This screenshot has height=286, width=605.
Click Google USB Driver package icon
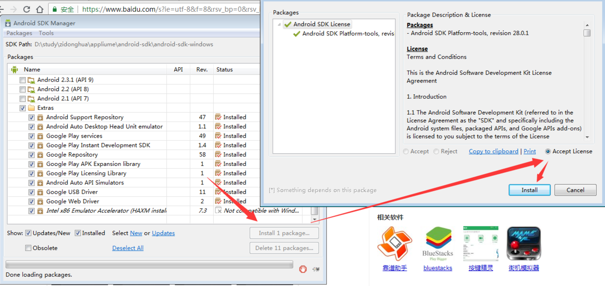coord(40,192)
